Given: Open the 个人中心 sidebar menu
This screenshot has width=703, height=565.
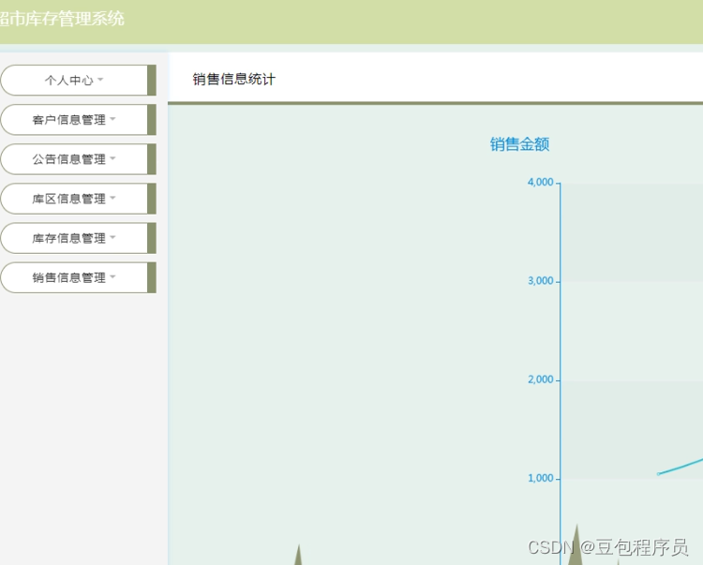Looking at the screenshot, I should (x=78, y=81).
